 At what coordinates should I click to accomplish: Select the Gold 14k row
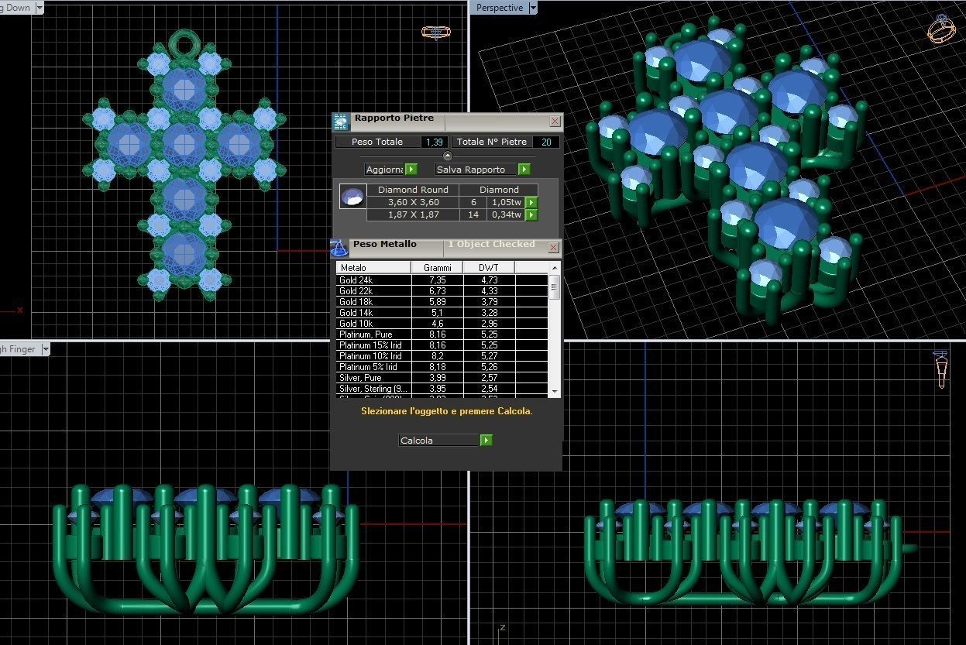point(442,312)
